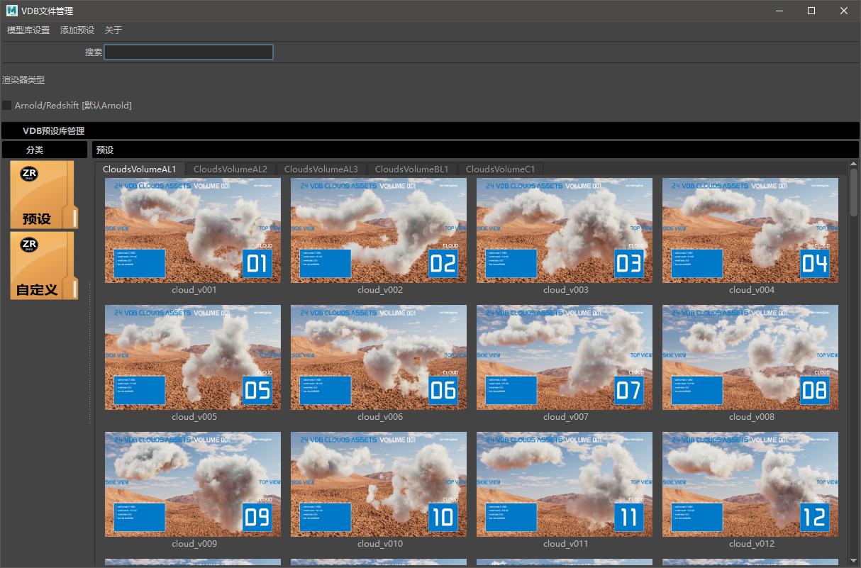Select the cloud_v001 preset thumbnail
The height and width of the screenshot is (568, 861).
pyautogui.click(x=193, y=230)
